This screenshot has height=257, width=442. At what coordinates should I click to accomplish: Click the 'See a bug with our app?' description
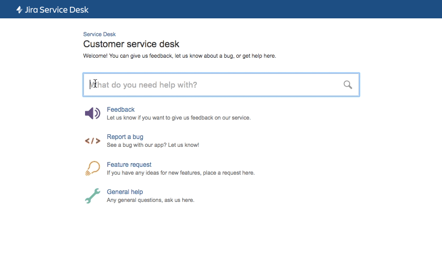pyautogui.click(x=153, y=145)
